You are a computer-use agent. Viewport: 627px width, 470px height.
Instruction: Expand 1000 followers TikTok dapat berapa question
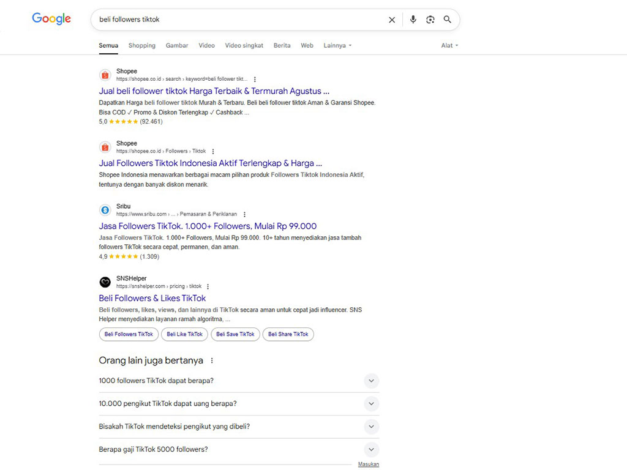pyautogui.click(x=239, y=381)
